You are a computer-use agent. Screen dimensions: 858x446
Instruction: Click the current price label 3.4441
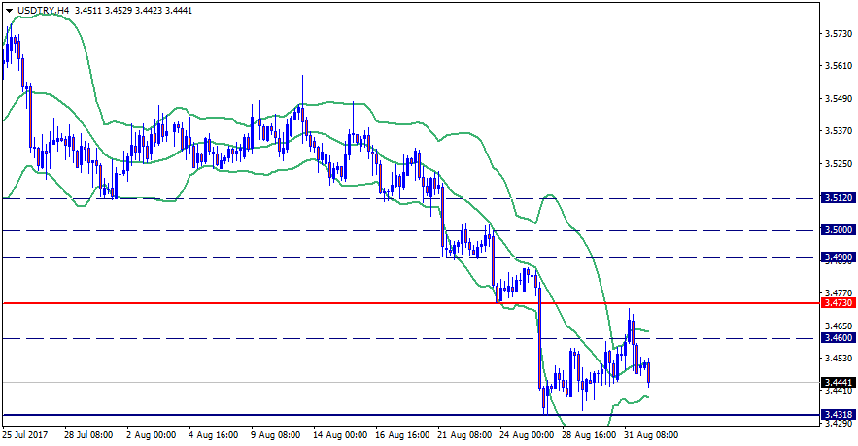coord(837,382)
